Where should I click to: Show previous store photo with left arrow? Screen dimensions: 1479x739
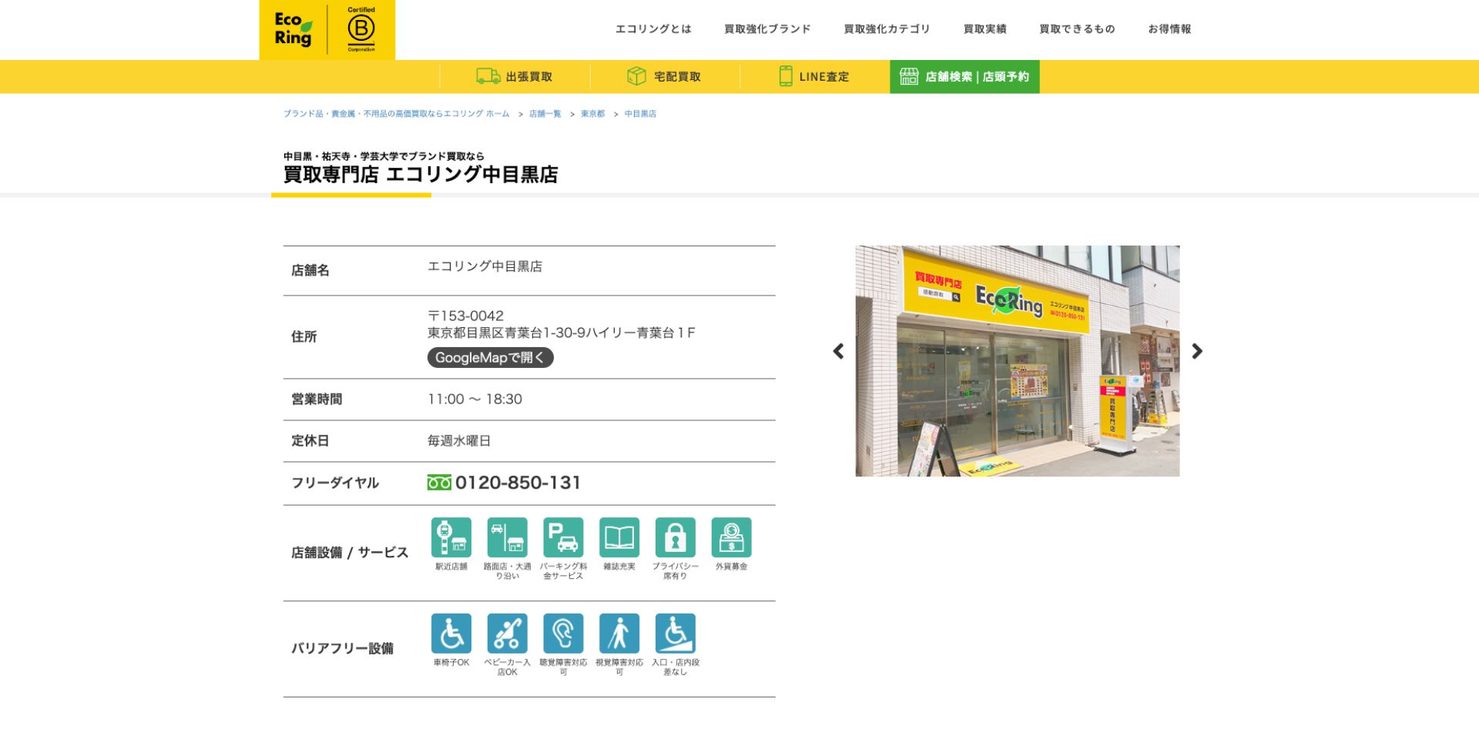(x=839, y=351)
